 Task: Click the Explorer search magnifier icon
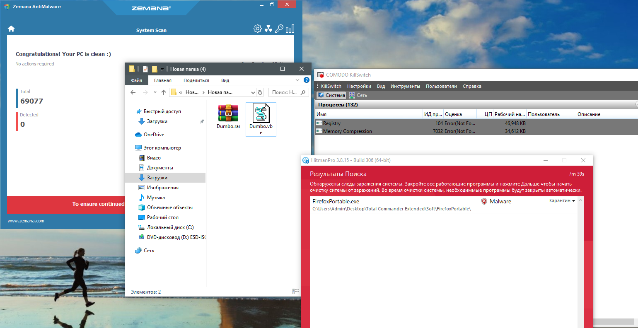coord(303,92)
